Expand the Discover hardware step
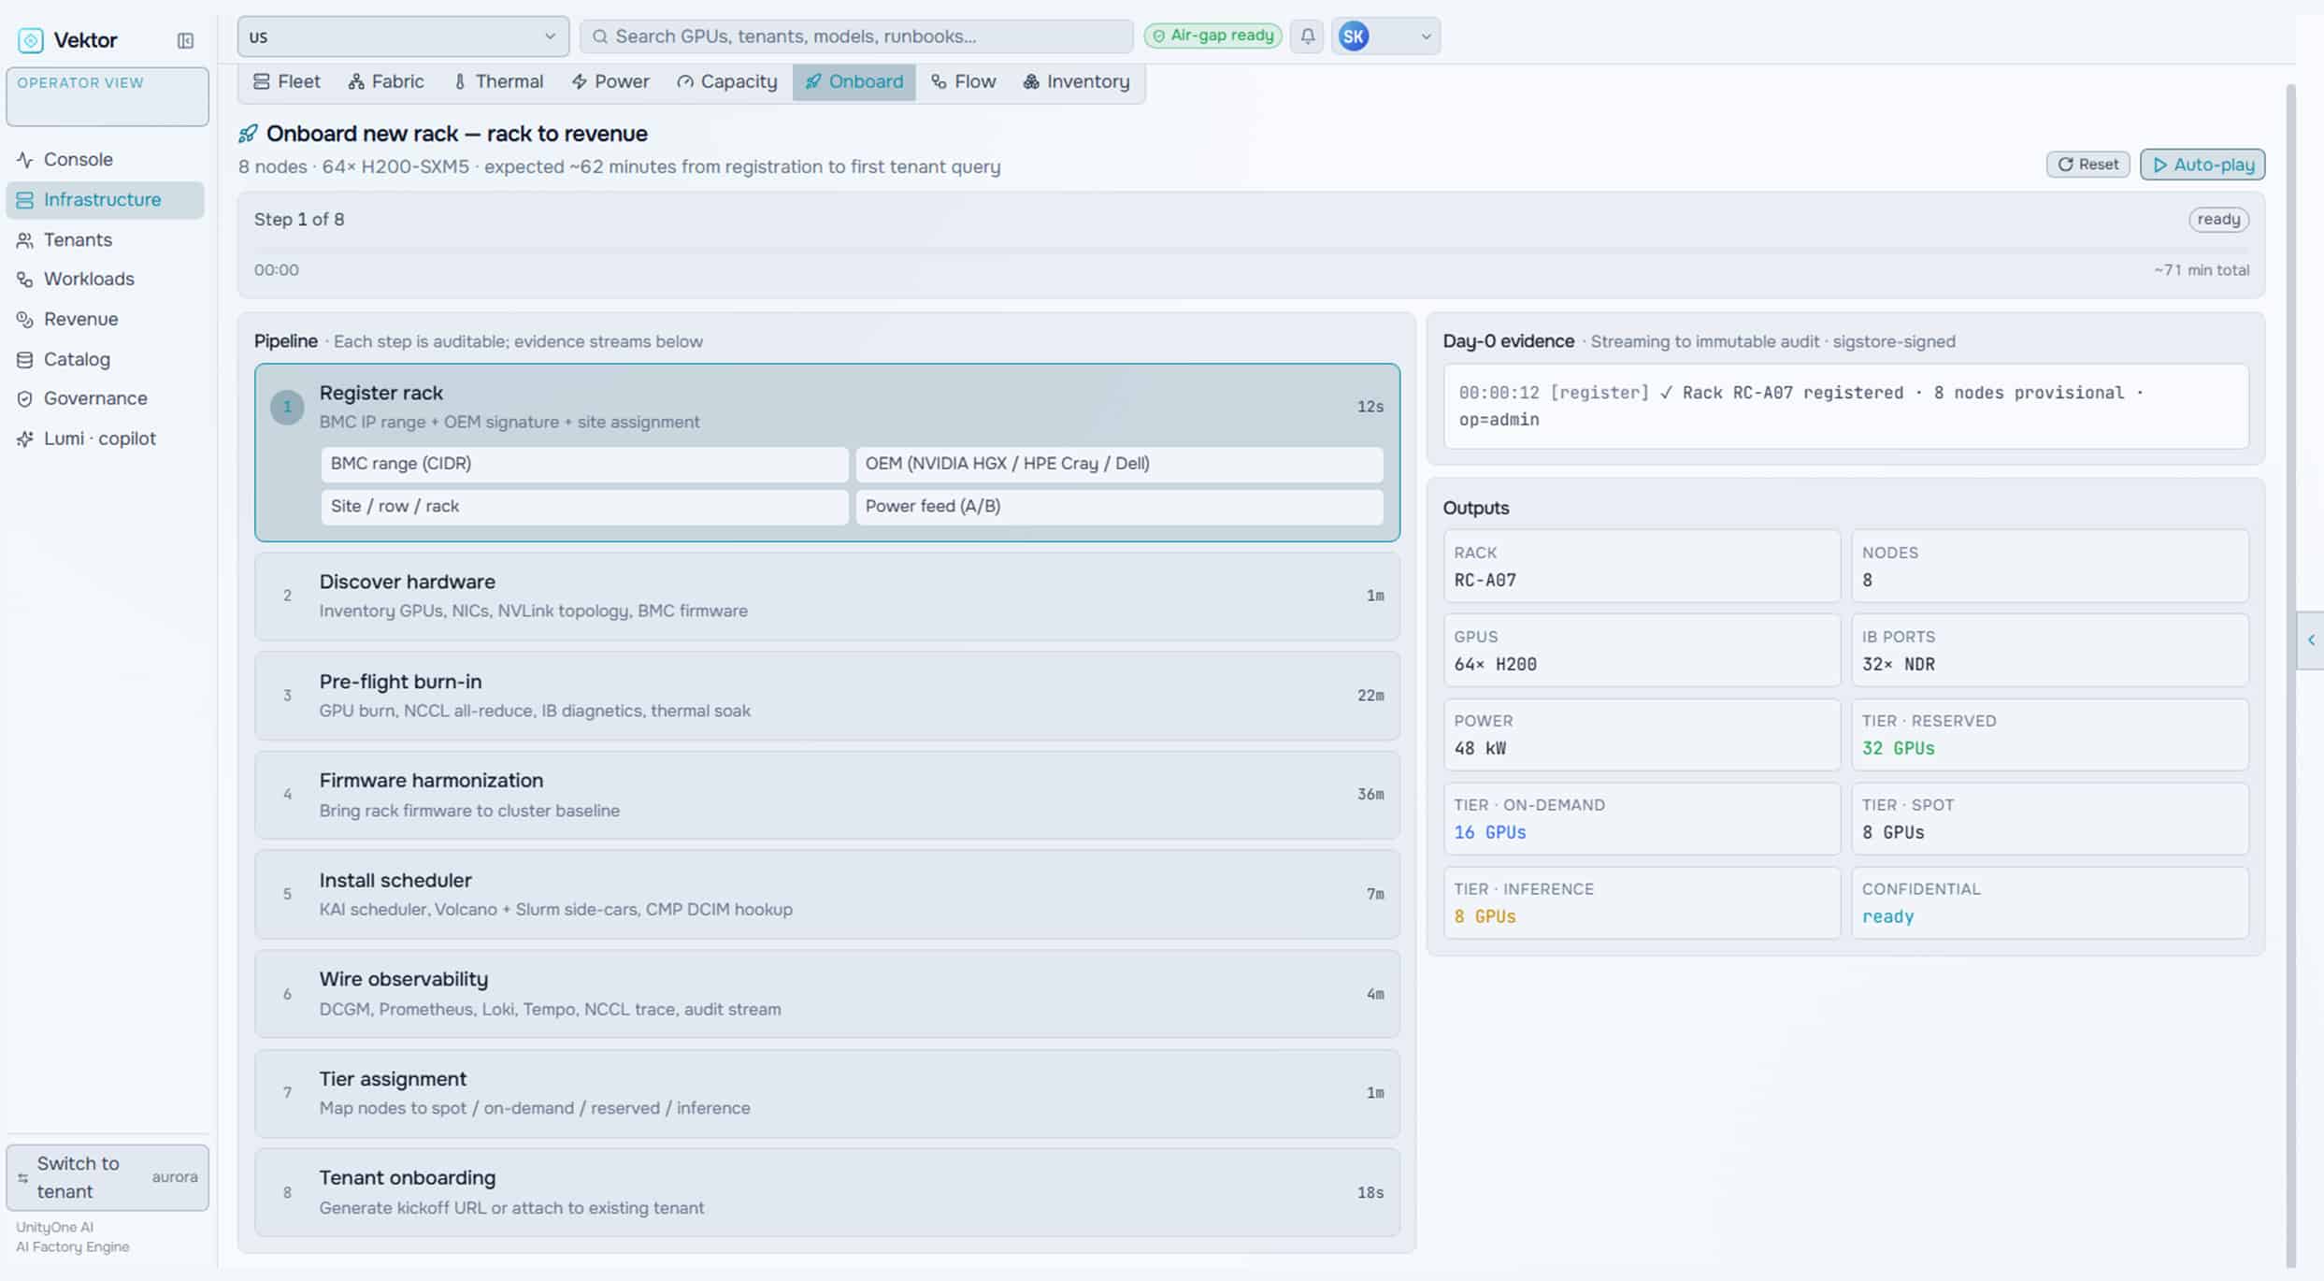The width and height of the screenshot is (2324, 1281). coord(827,597)
